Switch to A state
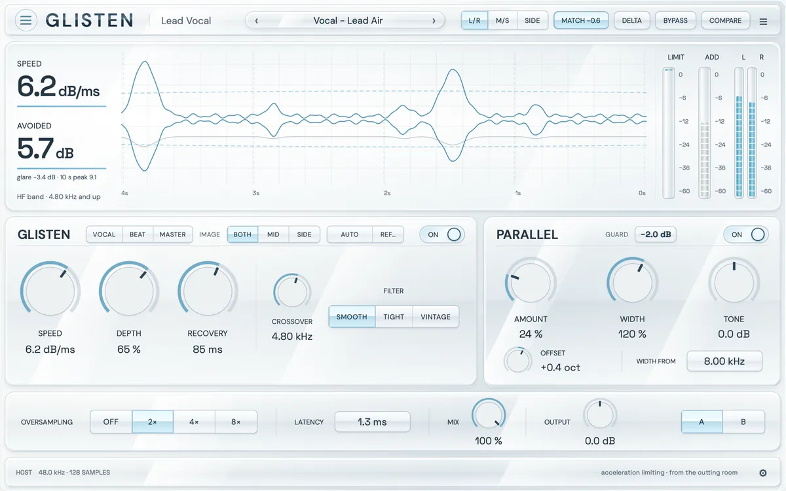 point(702,422)
